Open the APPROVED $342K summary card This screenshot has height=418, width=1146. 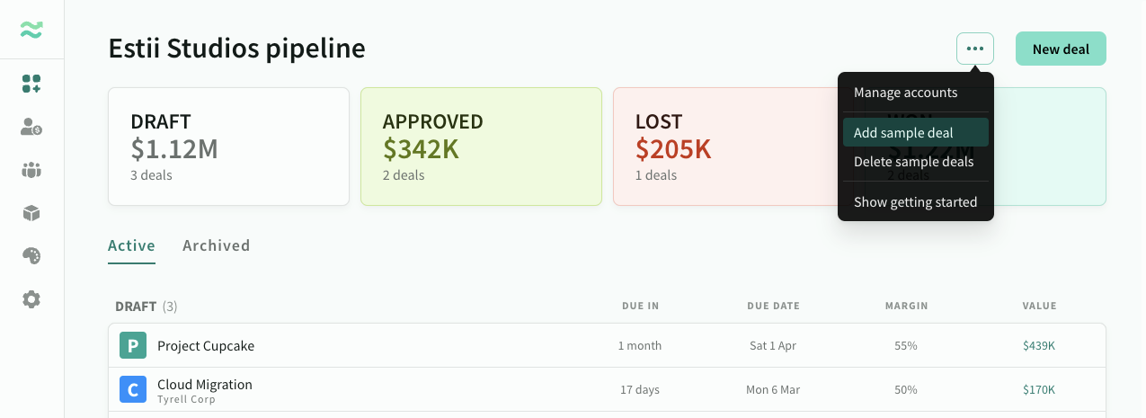click(481, 147)
